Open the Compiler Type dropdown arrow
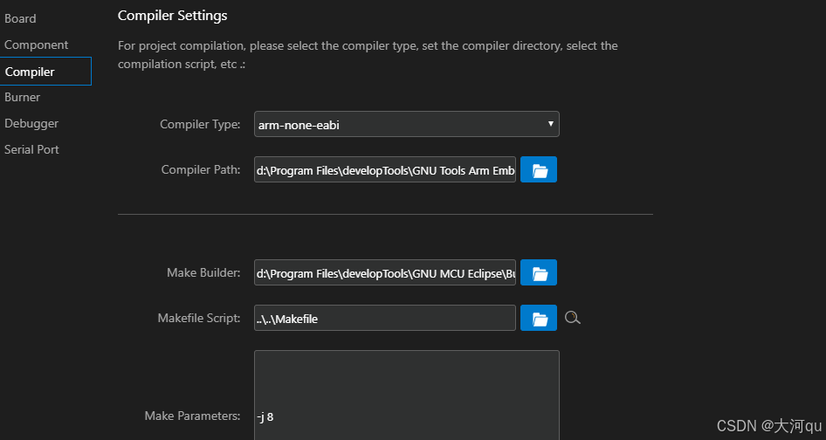The height and width of the screenshot is (440, 826). coord(550,124)
